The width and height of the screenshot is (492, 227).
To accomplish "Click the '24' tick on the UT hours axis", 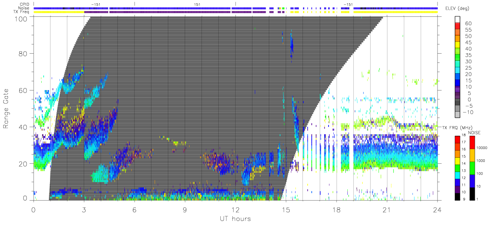I will click(x=438, y=209).
